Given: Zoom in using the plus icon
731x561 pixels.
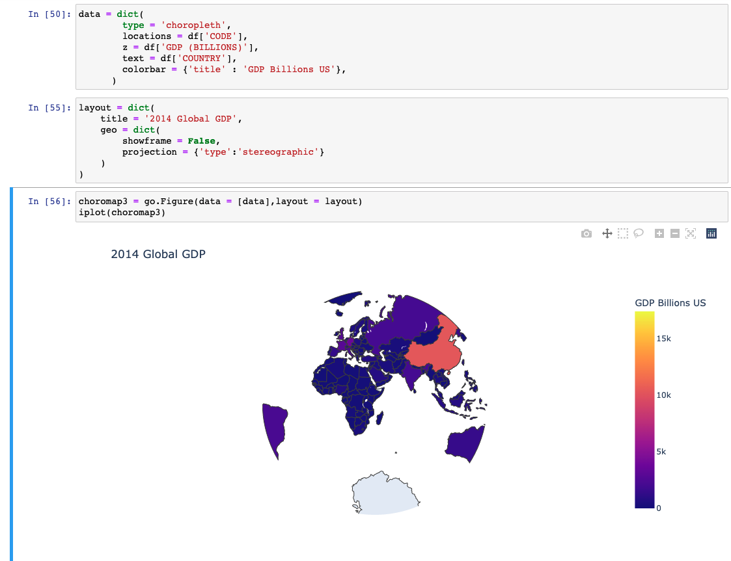Looking at the screenshot, I should click(x=659, y=233).
